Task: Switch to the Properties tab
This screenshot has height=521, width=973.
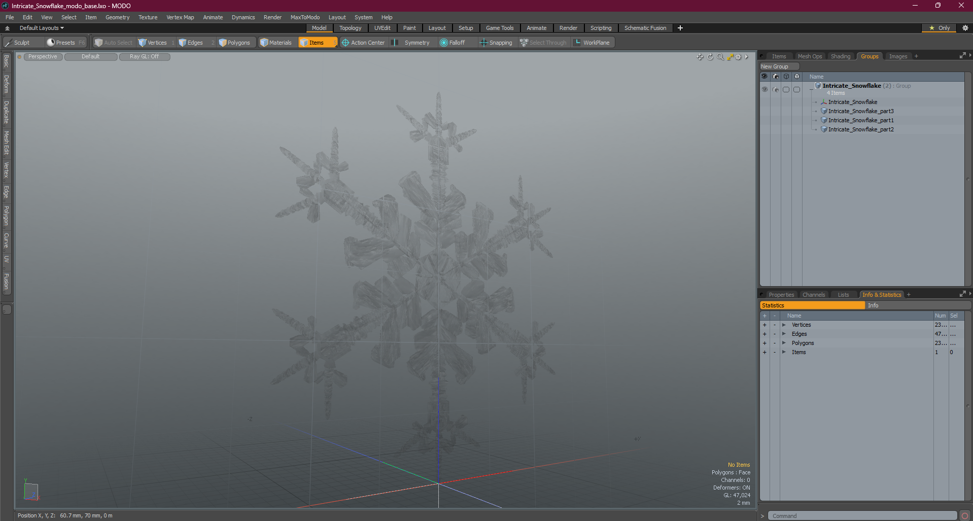Action: point(781,295)
